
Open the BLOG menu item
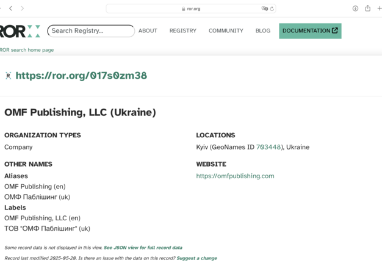tap(262, 31)
